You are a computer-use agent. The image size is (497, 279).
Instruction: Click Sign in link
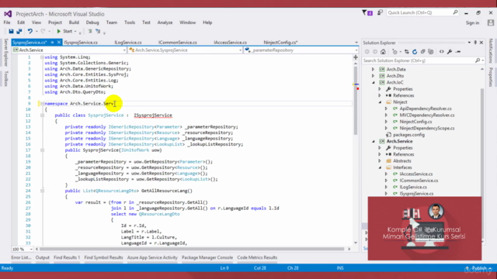tap(472, 22)
